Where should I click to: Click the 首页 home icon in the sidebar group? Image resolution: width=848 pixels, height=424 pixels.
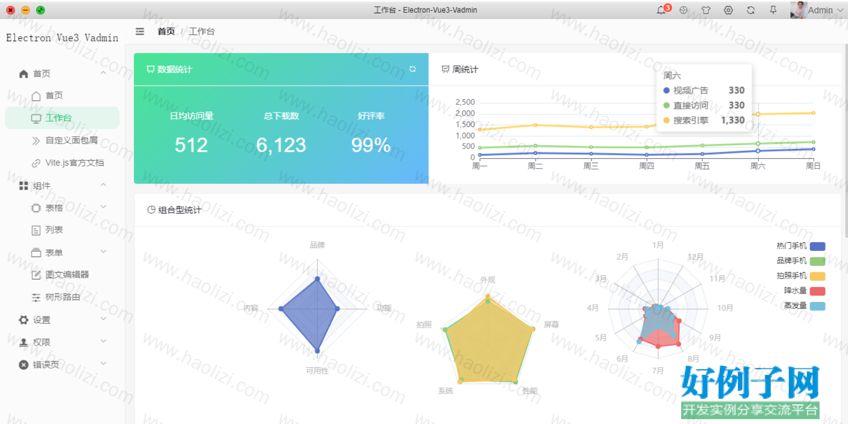point(23,73)
